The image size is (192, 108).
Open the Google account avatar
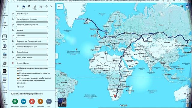point(187,6)
